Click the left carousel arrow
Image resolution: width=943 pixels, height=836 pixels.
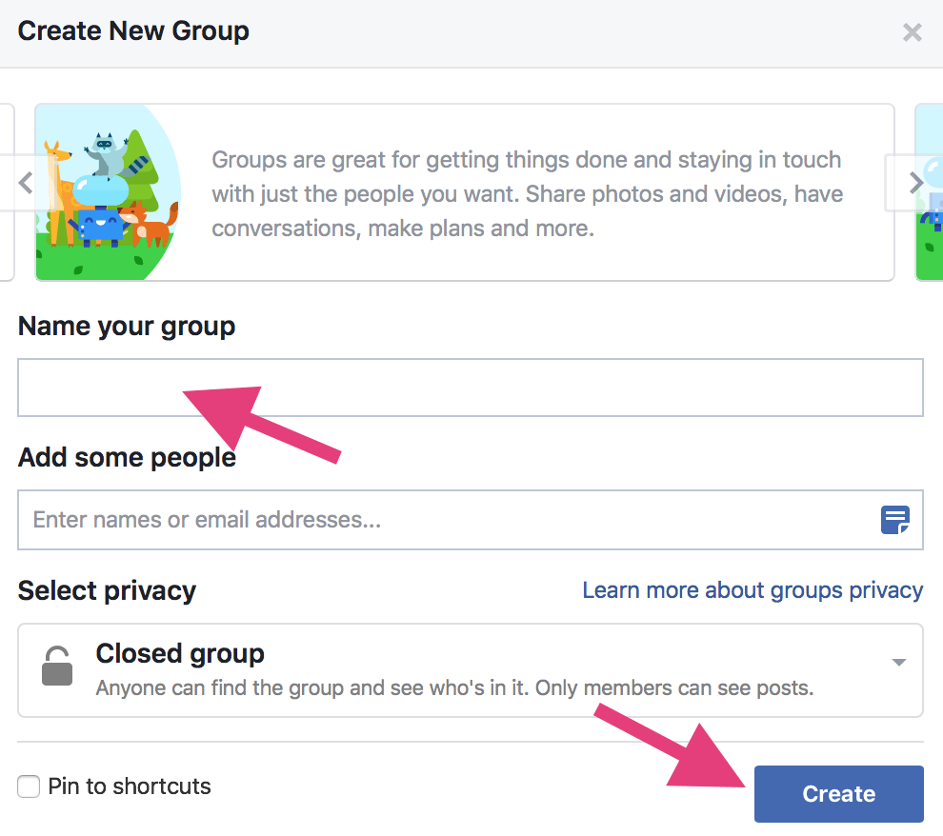pos(26,183)
